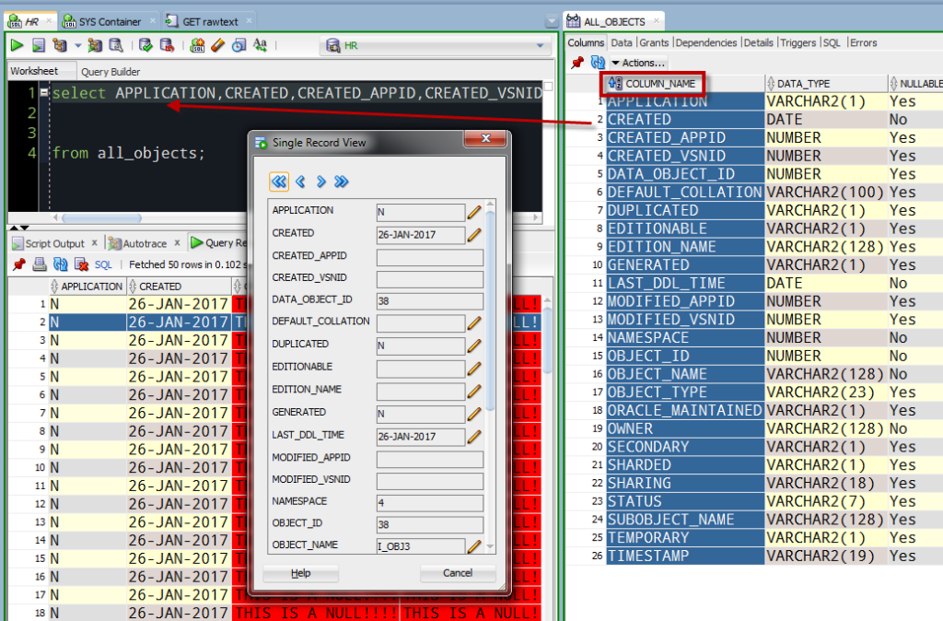Open the Triggers tab for ALL_OBJECTS
This screenshot has height=621, width=943.
(x=798, y=42)
